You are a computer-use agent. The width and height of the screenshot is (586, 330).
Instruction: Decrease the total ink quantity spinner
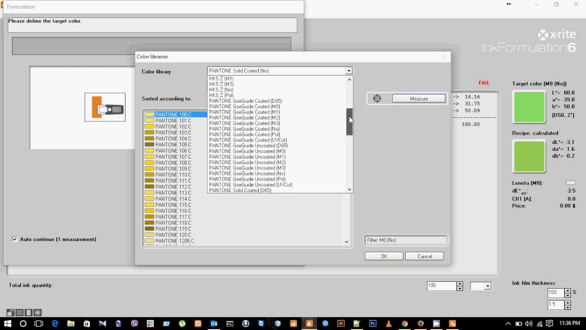coord(460,288)
